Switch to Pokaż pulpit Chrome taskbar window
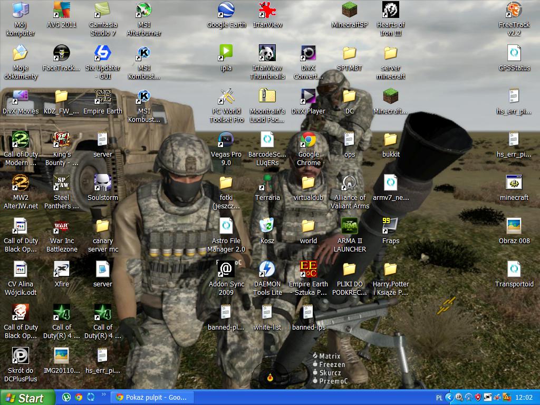Screen dimensions: 540x405 152,397
